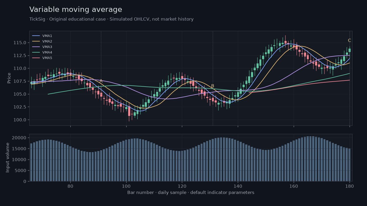Click the bar number 160 tick label
The width and height of the screenshot is (367, 206).
point(294,186)
